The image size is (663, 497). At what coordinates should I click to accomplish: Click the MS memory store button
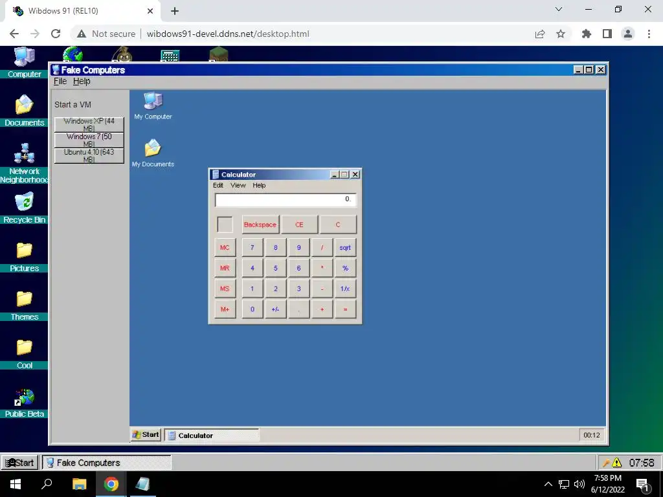point(225,289)
